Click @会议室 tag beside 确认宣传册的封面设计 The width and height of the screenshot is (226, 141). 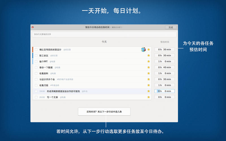coord(67,50)
